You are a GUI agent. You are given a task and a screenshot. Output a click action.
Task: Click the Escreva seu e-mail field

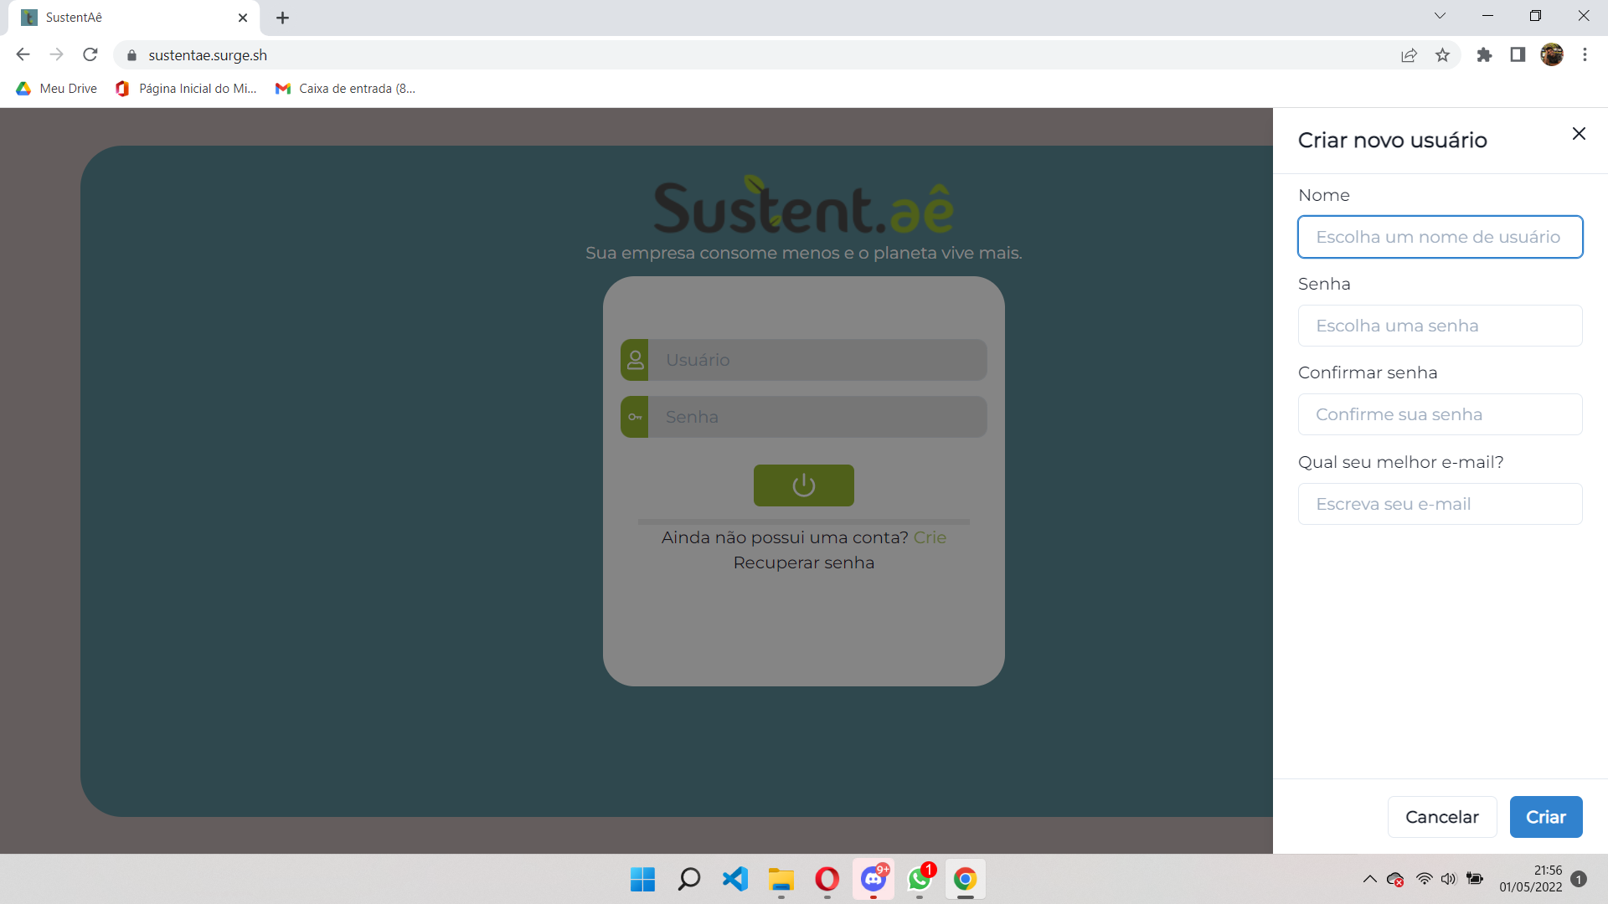tap(1440, 504)
